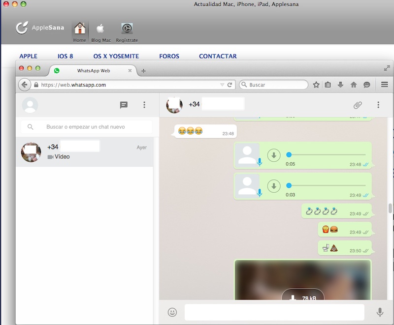Open the conversation options menu

(x=378, y=105)
